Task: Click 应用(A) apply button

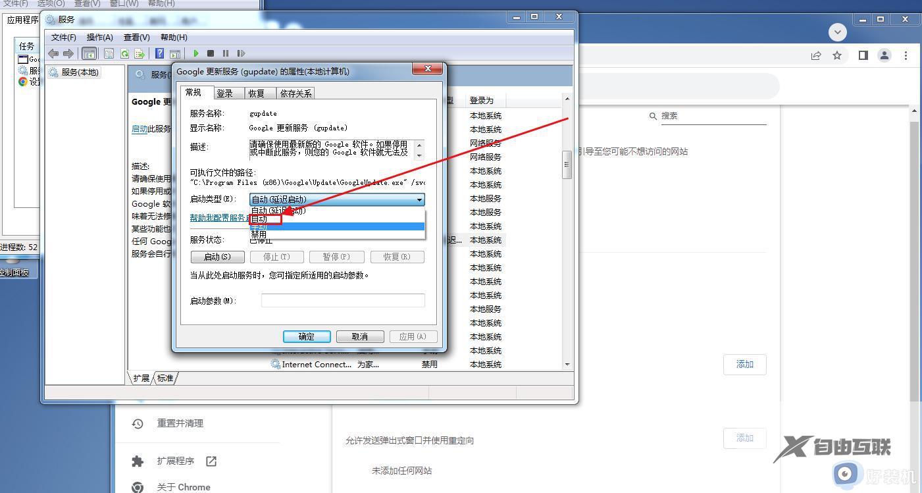Action: pos(413,336)
